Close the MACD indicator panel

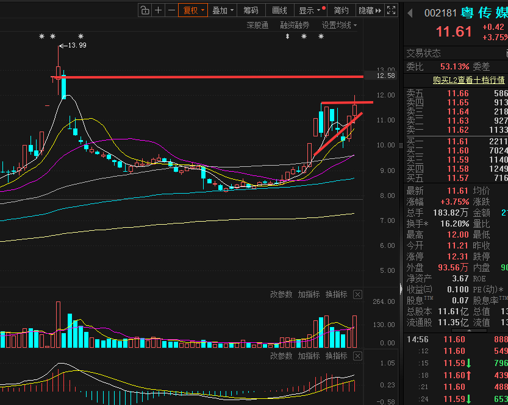[x=357, y=356]
